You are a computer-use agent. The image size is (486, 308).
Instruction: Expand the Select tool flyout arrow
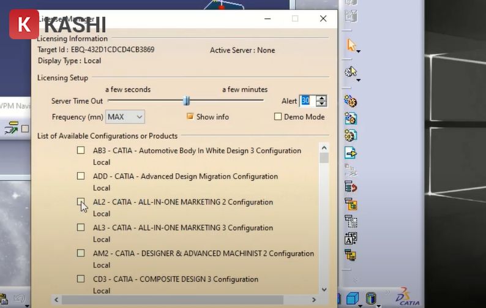[x=358, y=51]
